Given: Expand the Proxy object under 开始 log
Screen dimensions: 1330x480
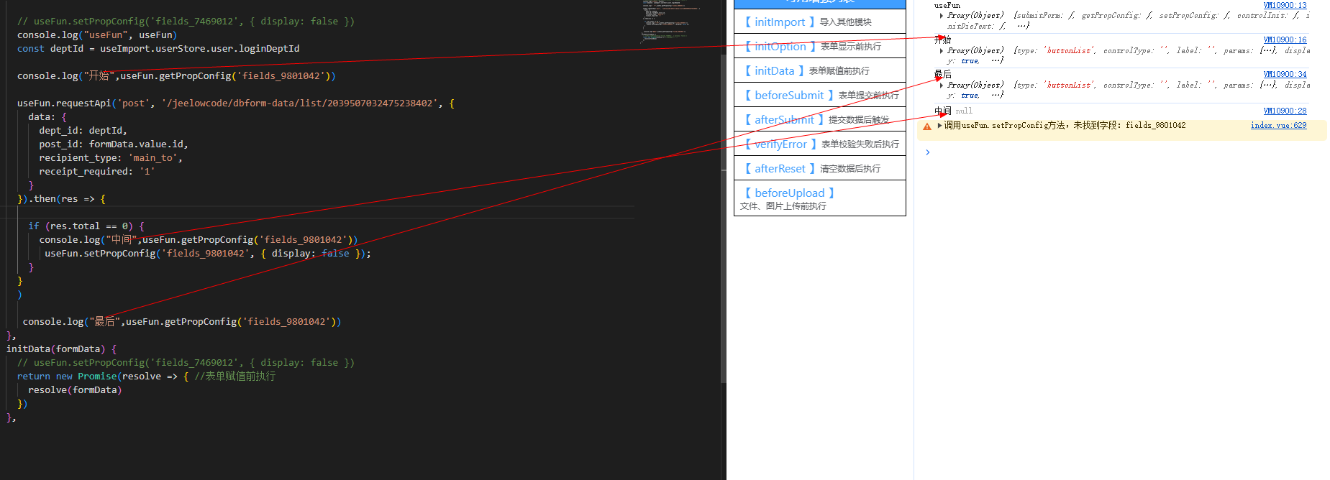Looking at the screenshot, I should pyautogui.click(x=942, y=51).
